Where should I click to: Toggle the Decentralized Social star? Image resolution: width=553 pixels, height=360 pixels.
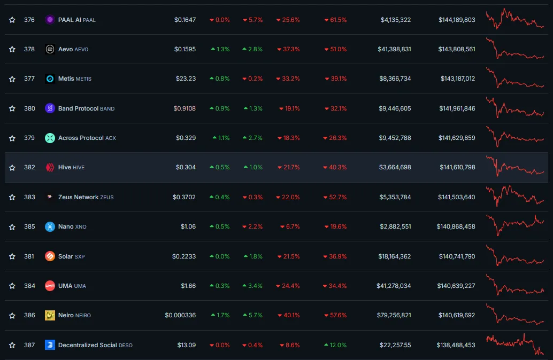[x=12, y=345]
